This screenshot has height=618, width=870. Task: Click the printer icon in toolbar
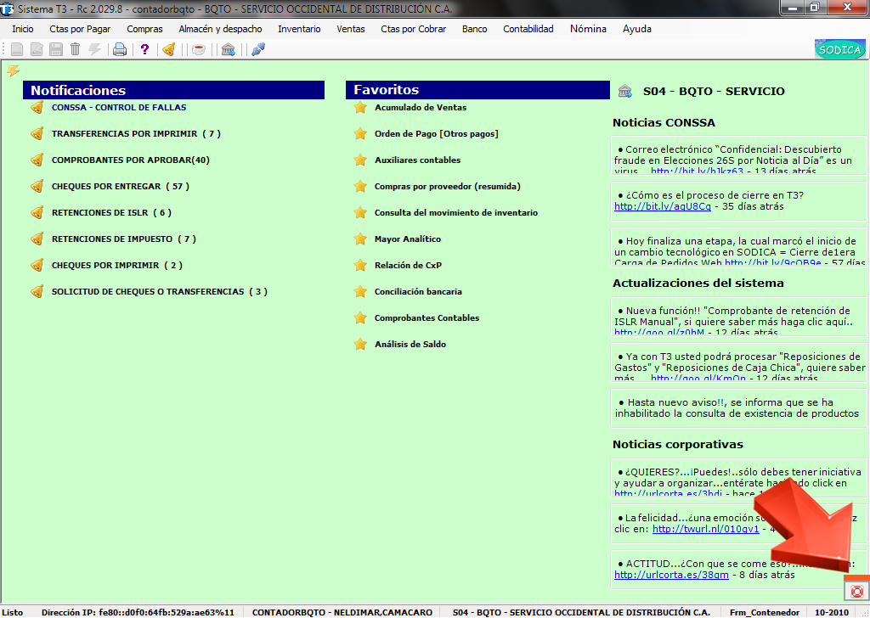119,49
